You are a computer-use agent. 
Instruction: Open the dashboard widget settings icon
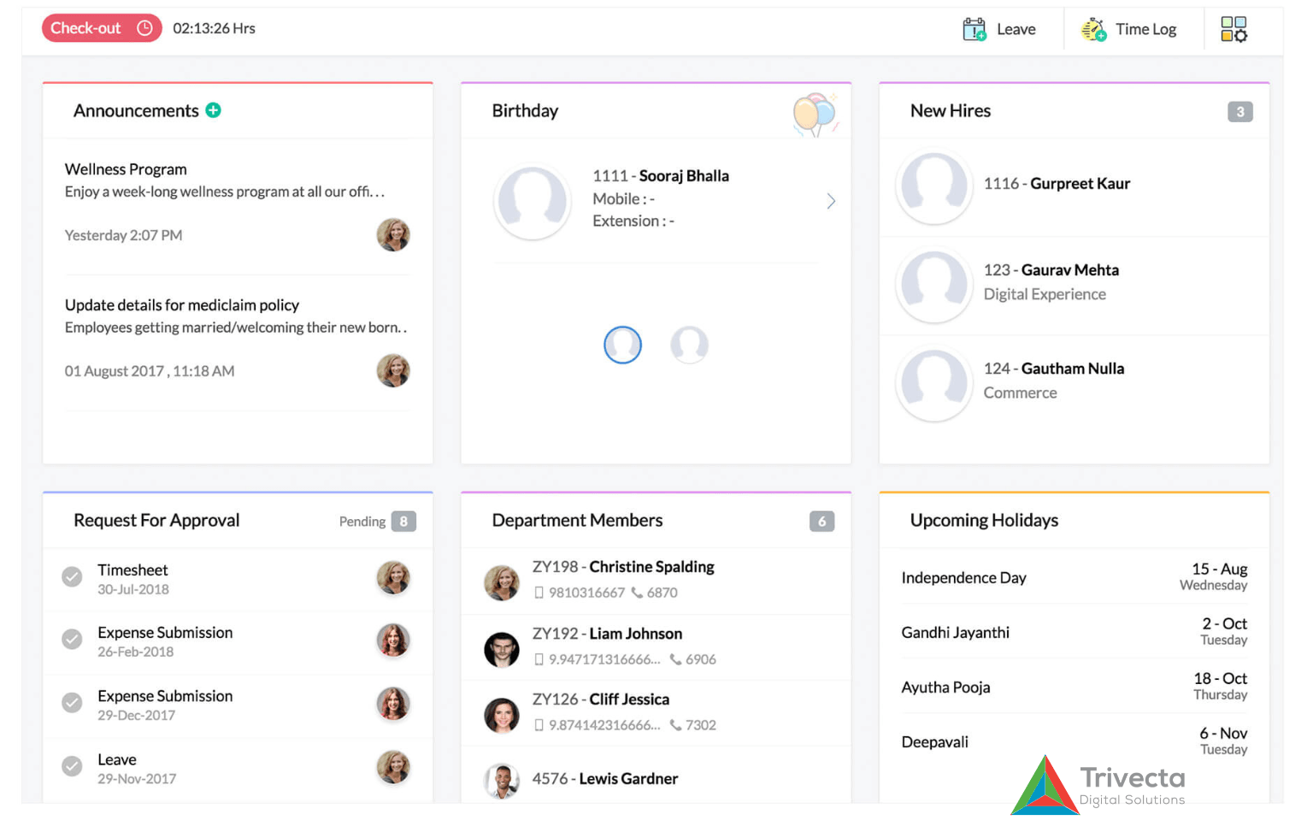1234,29
